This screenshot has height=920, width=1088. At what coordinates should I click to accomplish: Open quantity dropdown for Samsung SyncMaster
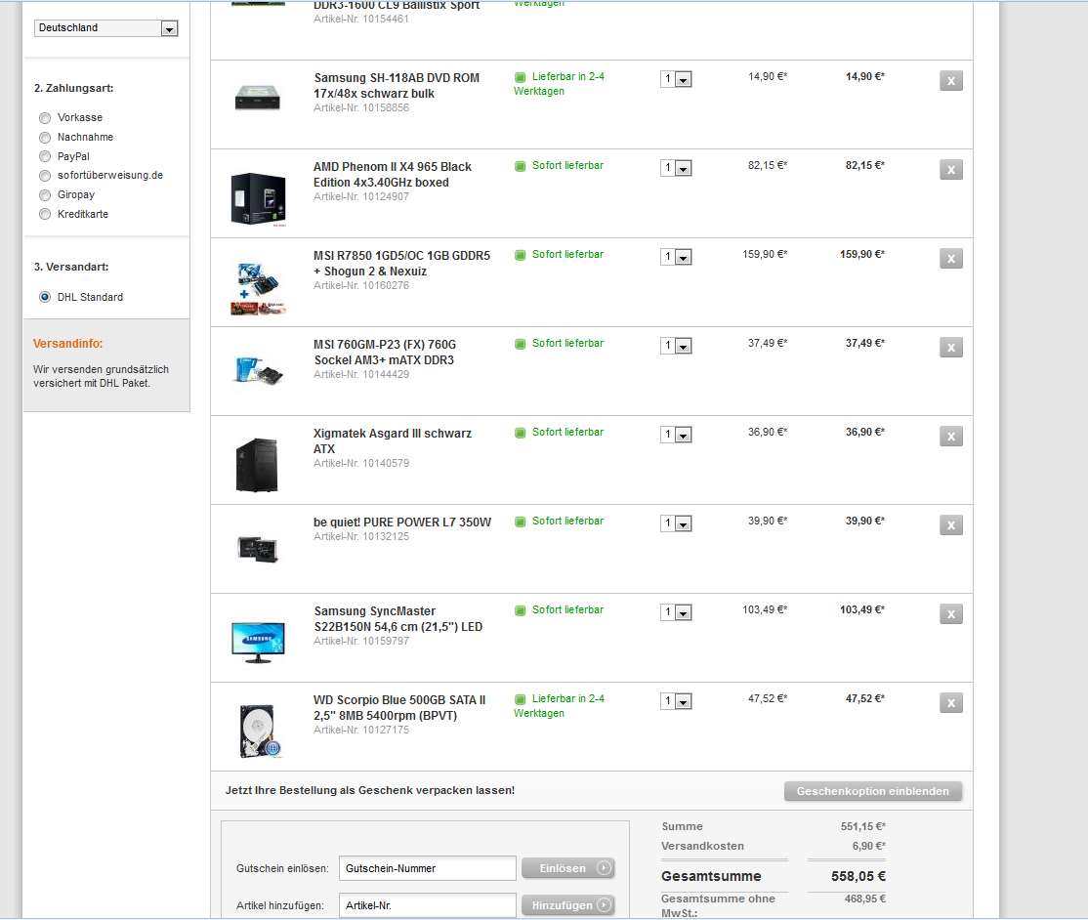(x=676, y=612)
